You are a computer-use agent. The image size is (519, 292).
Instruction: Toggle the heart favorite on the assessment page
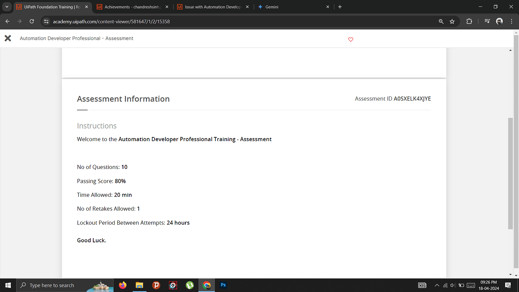[351, 39]
